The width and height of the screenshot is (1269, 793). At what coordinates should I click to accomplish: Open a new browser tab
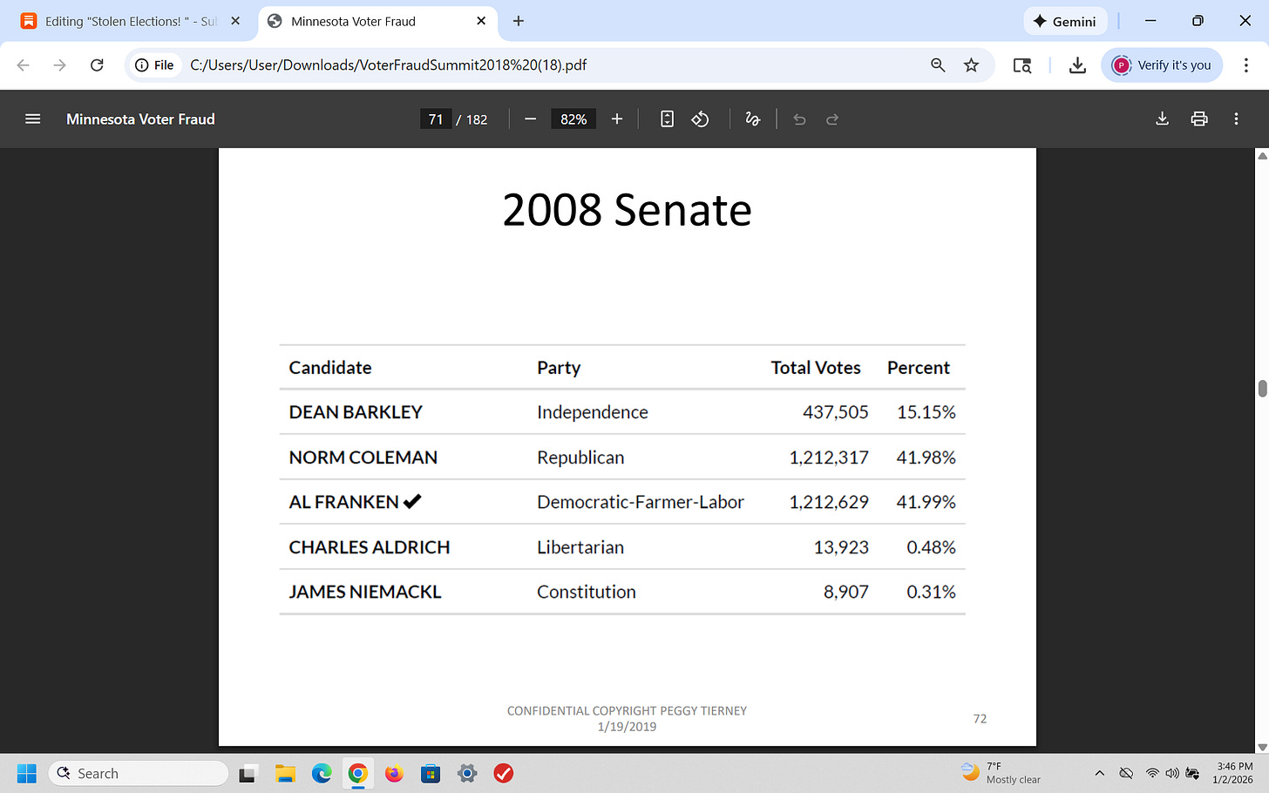tap(519, 21)
